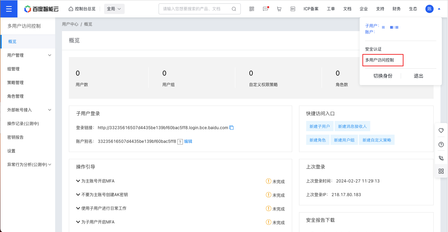
Task: Click warning icon for 使用子用户进行日常工作
Action: tap(269, 208)
